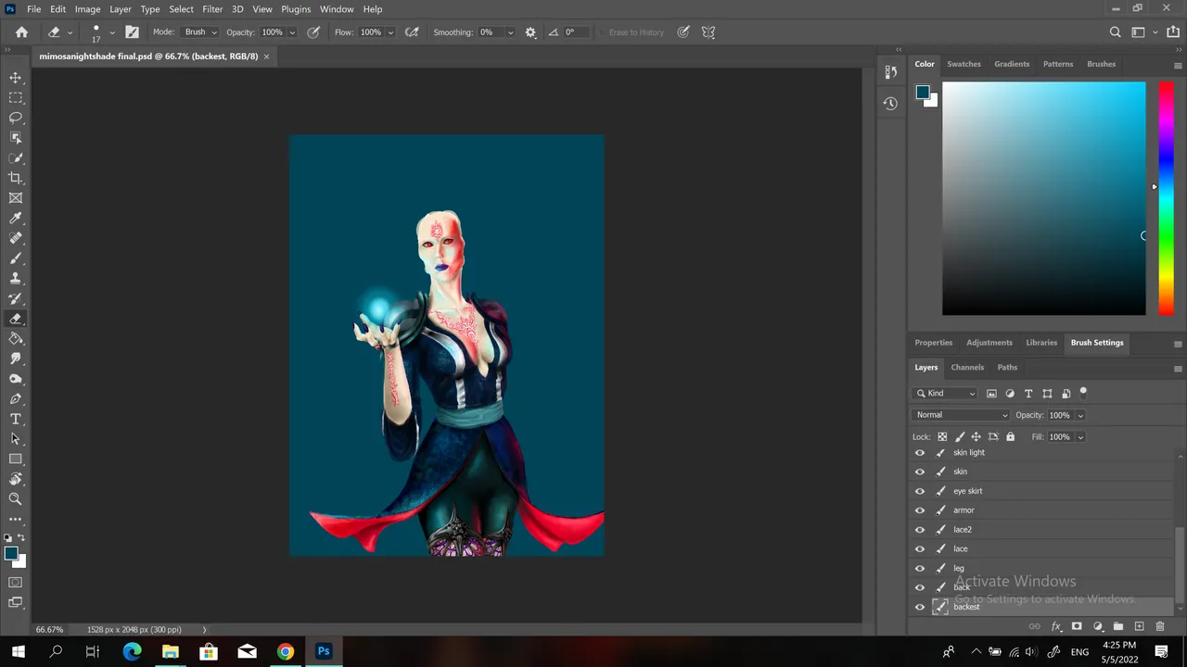Click the foreground color swatch in toolbar
This screenshot has width=1187, height=667.
10,553
